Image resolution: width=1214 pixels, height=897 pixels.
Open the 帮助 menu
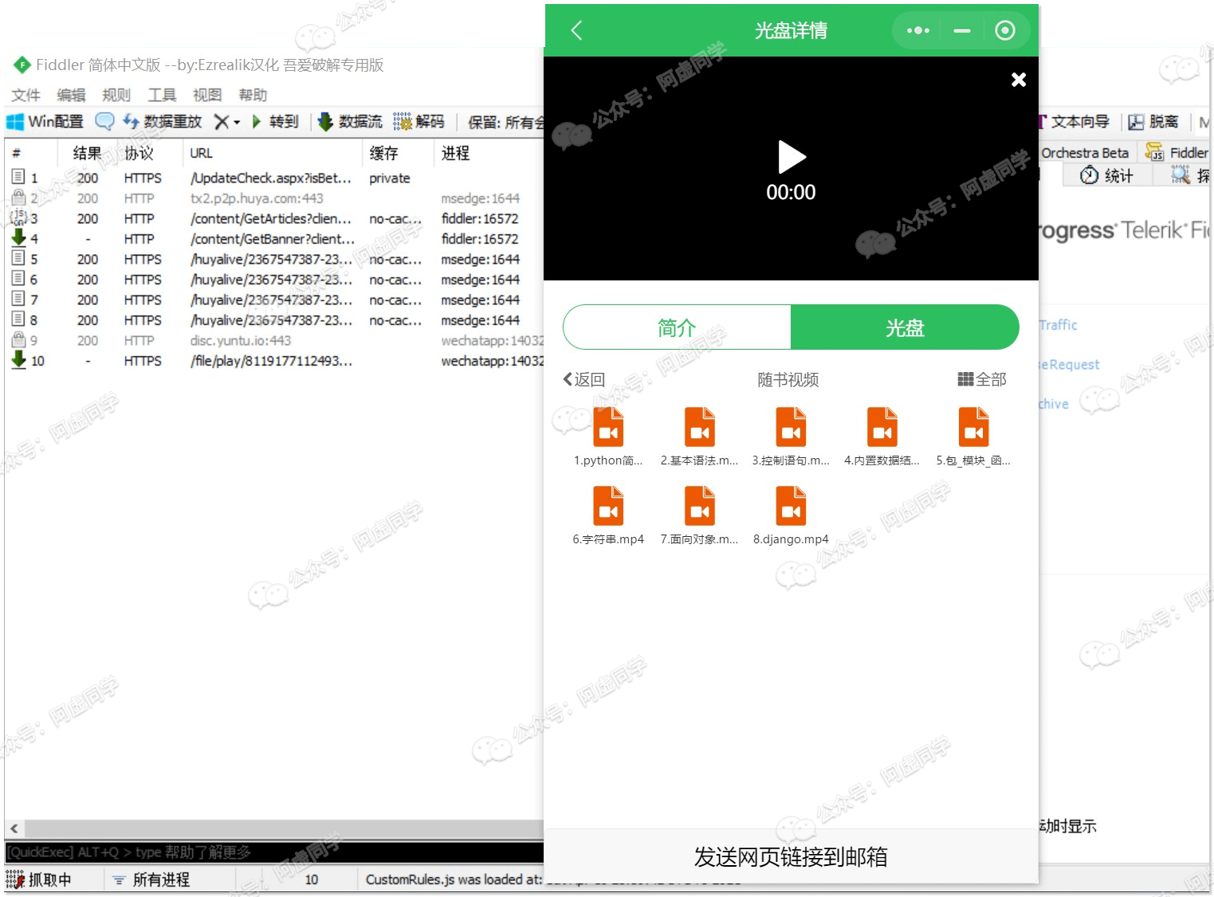click(x=253, y=95)
